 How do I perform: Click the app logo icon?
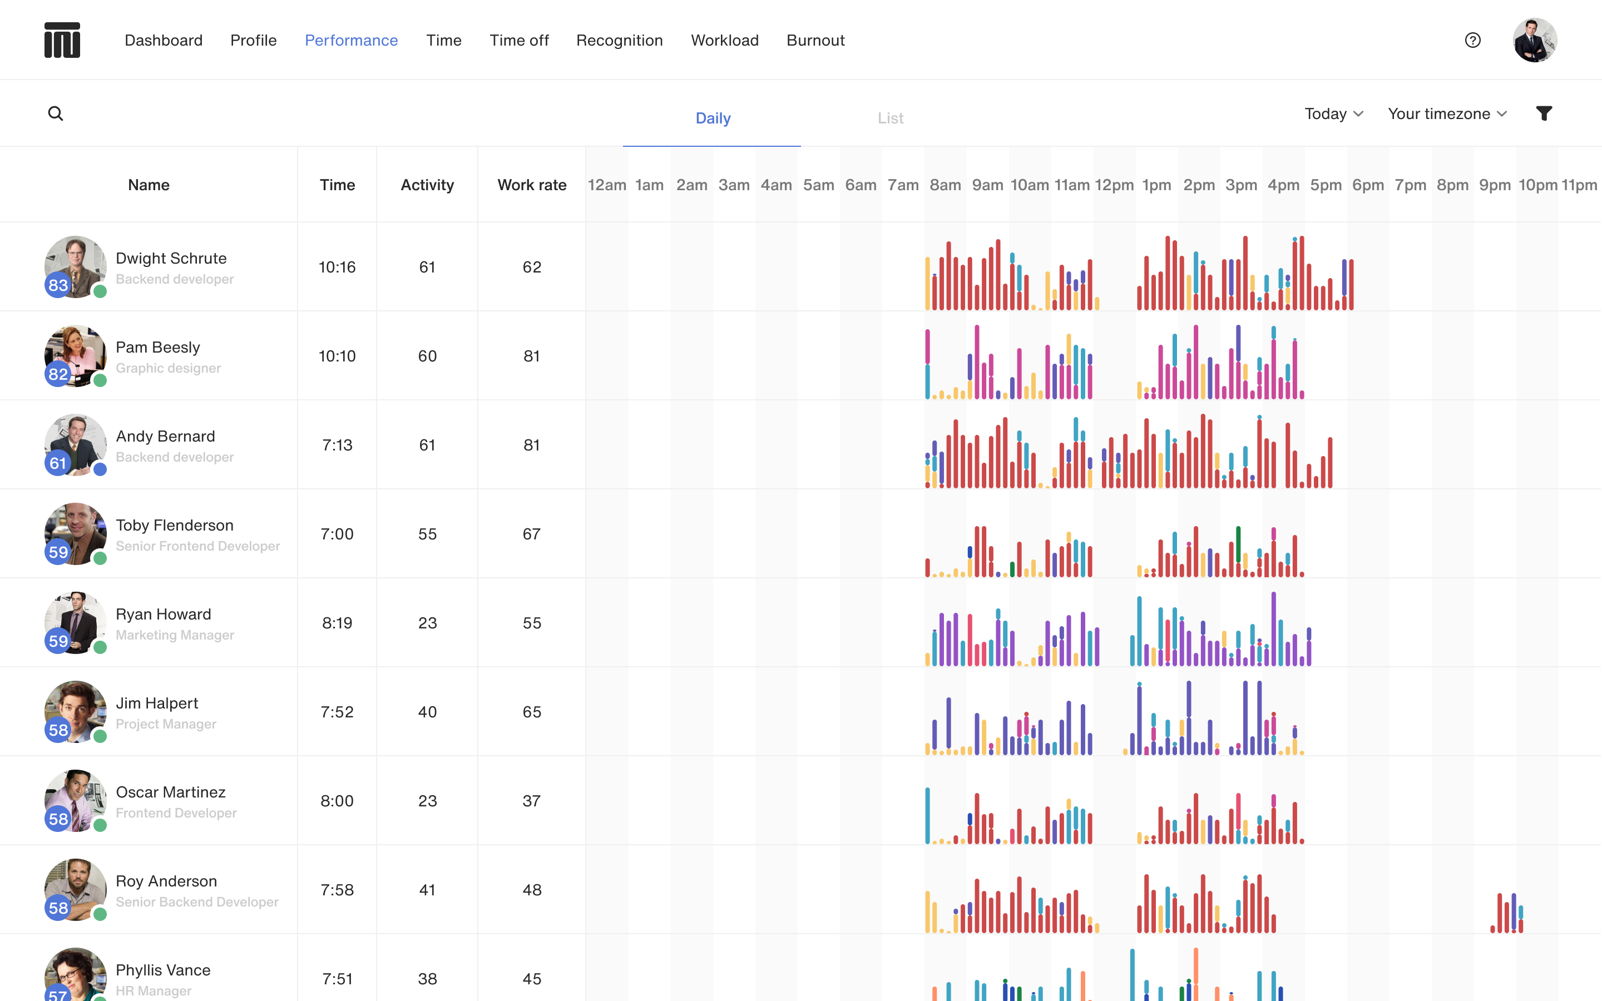(62, 41)
